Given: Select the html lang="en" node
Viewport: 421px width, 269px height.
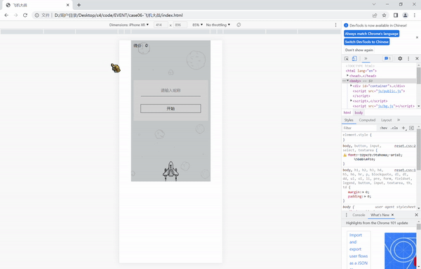Looking at the screenshot, I should [x=361, y=71].
